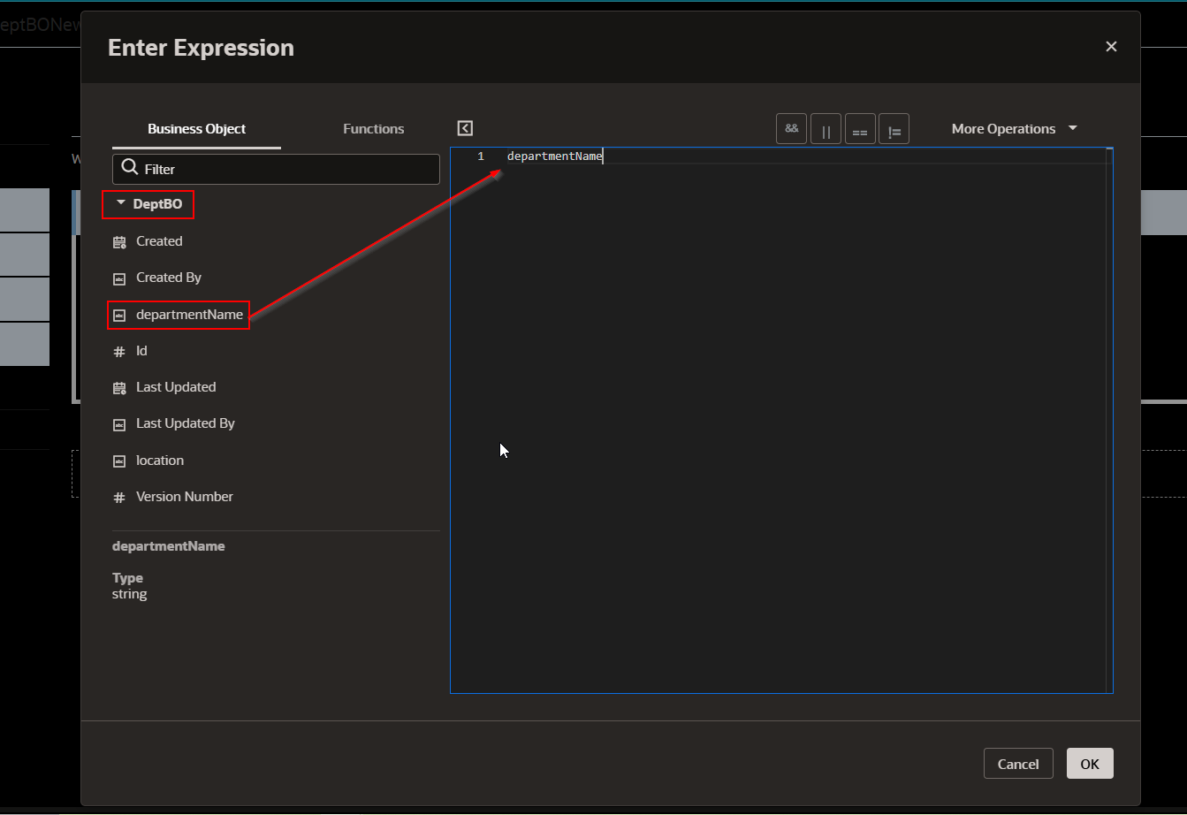
Task: Click the number icon beside Id
Action: (119, 352)
